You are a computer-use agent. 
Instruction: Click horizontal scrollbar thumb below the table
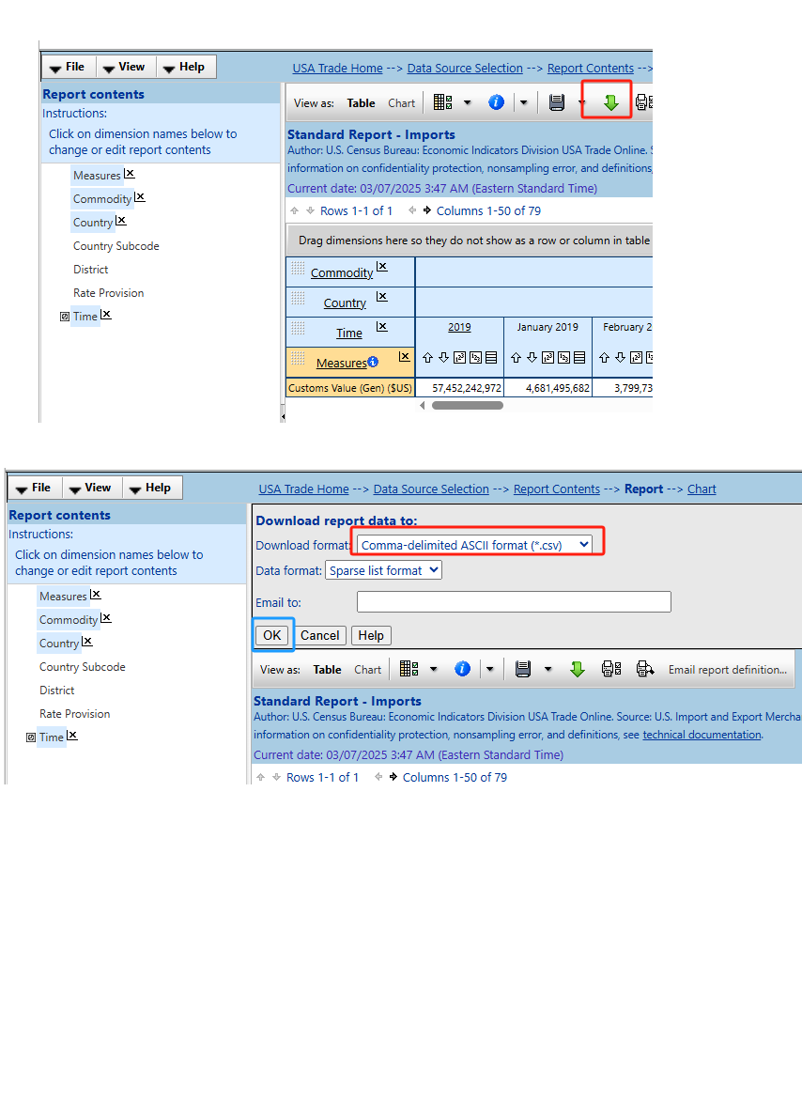467,405
